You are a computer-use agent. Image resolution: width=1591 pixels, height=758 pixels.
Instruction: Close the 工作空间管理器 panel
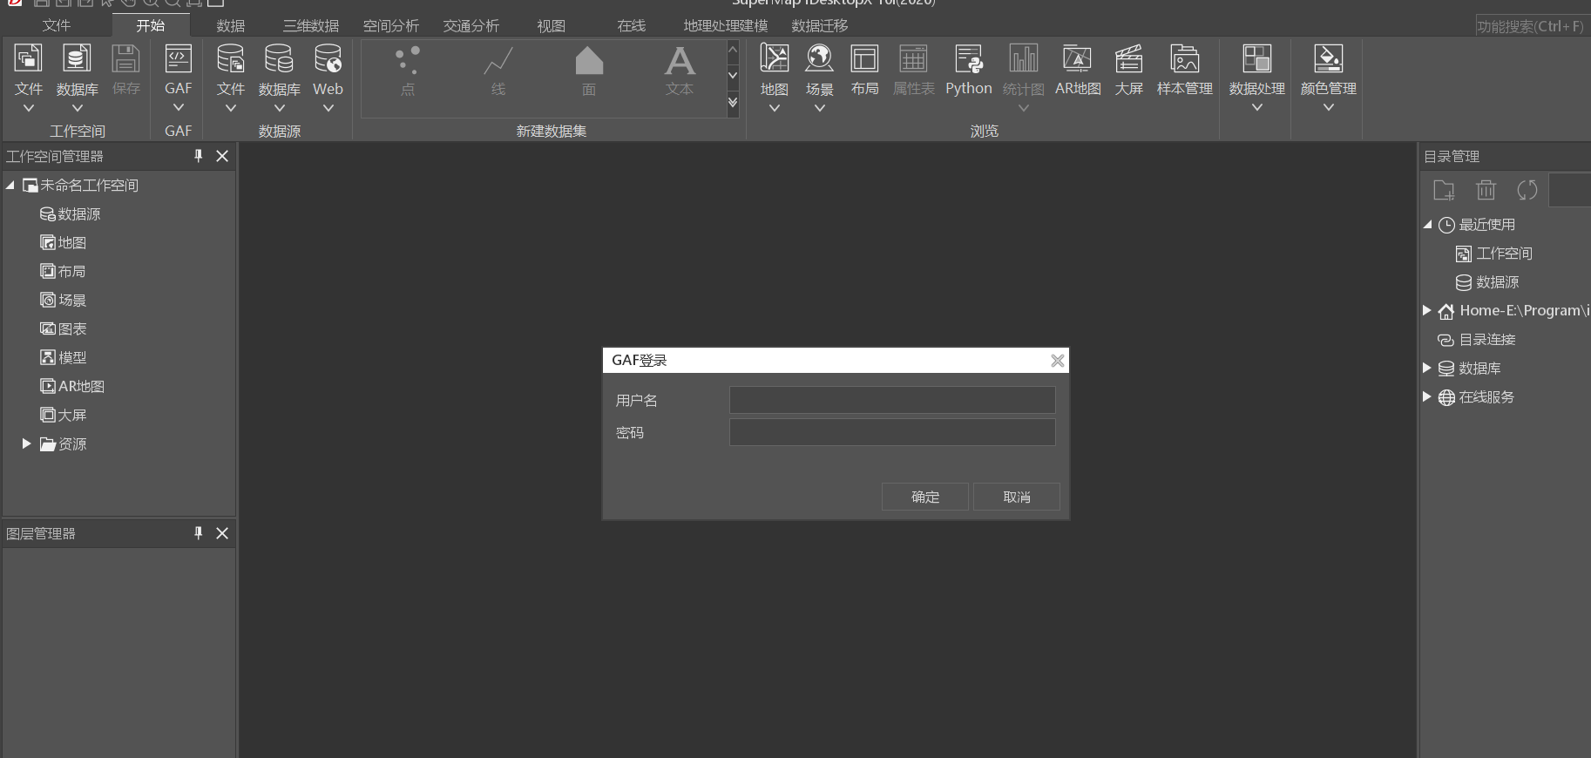click(222, 156)
